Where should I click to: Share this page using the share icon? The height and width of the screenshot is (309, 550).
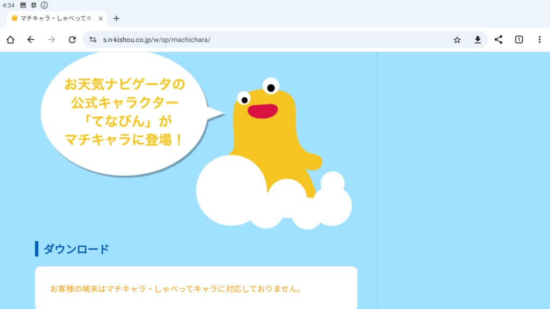click(498, 40)
